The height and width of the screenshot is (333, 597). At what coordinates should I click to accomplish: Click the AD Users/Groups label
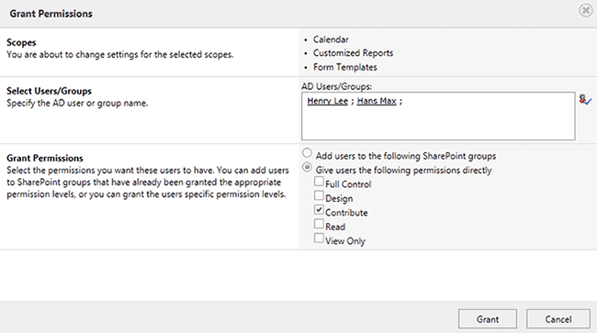pos(336,86)
